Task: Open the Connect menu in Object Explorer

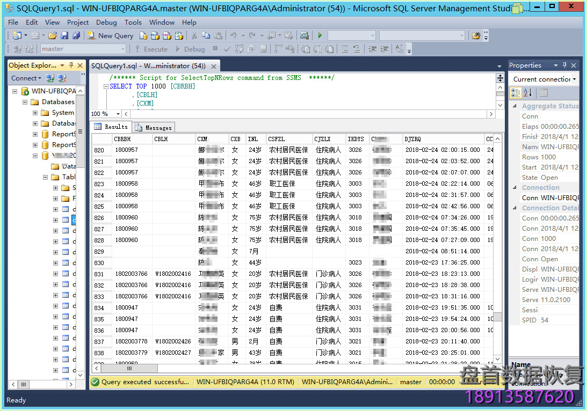Action: (25, 78)
